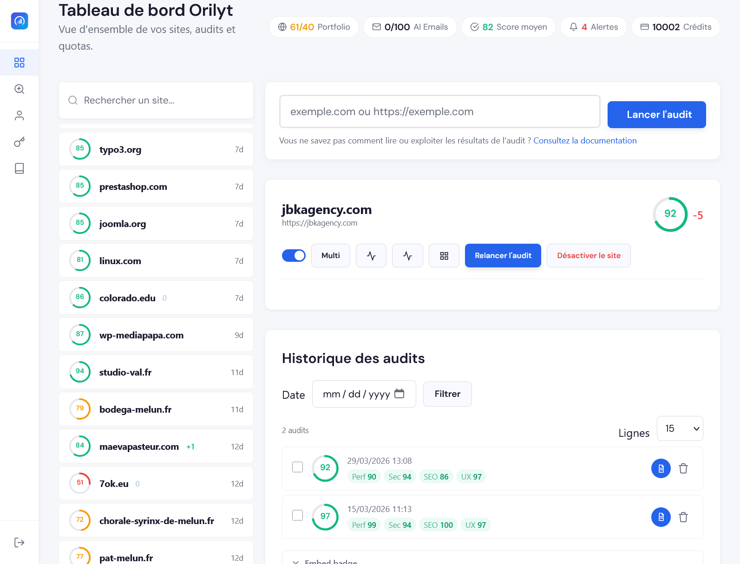Click the magnifier-plus audit icon in sidebar
Image resolution: width=740 pixels, height=564 pixels.
(x=19, y=89)
